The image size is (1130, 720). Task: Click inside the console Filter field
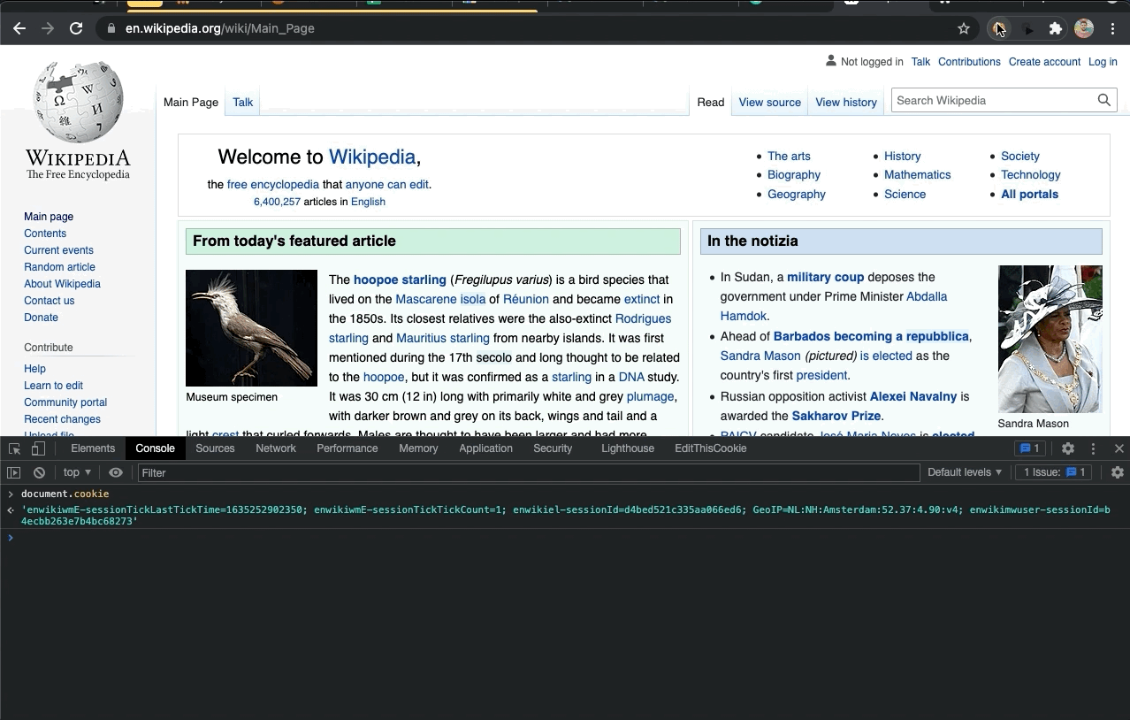pos(528,472)
